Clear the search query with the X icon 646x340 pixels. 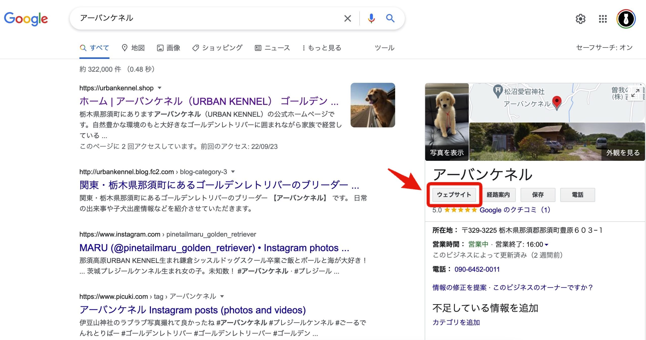(x=347, y=18)
